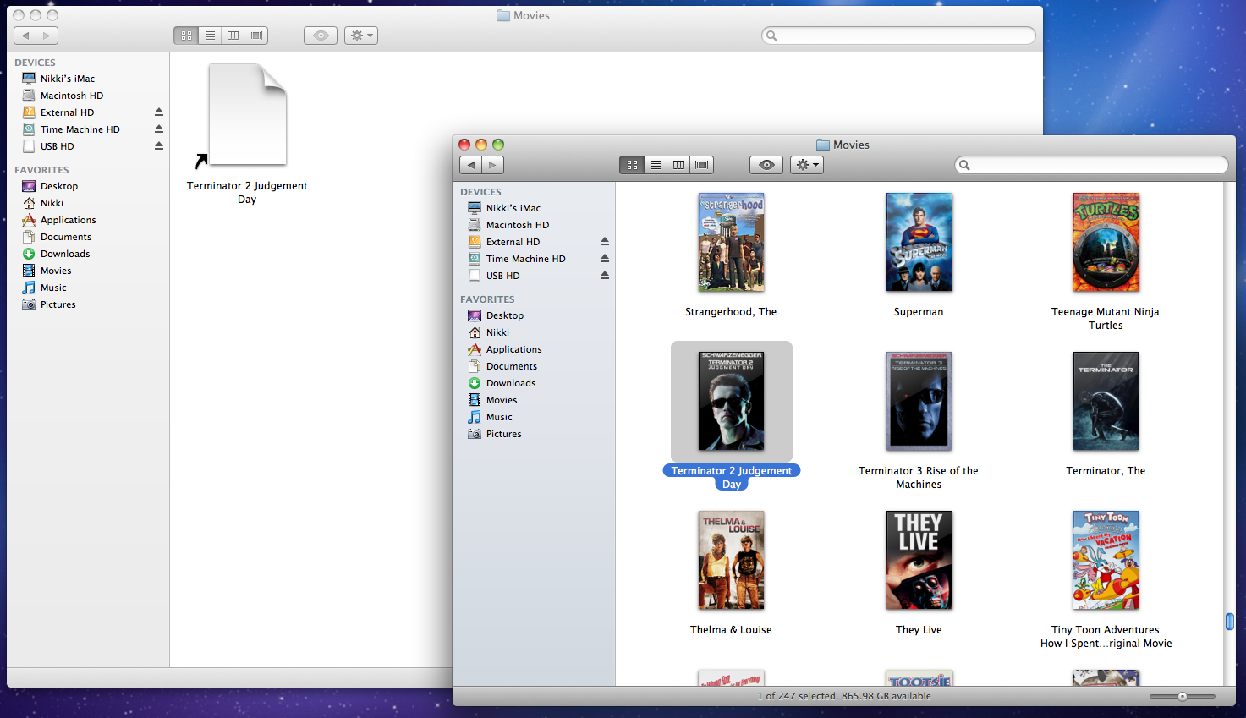Screen dimensions: 1246x718
Task: Click the vertical scrollbar thumb in front window
Action: [x=1230, y=622]
